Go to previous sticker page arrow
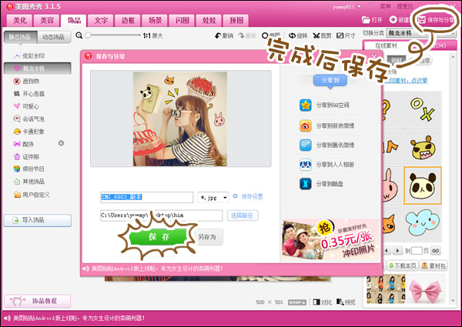This screenshot has height=327, width=462. [387, 251]
